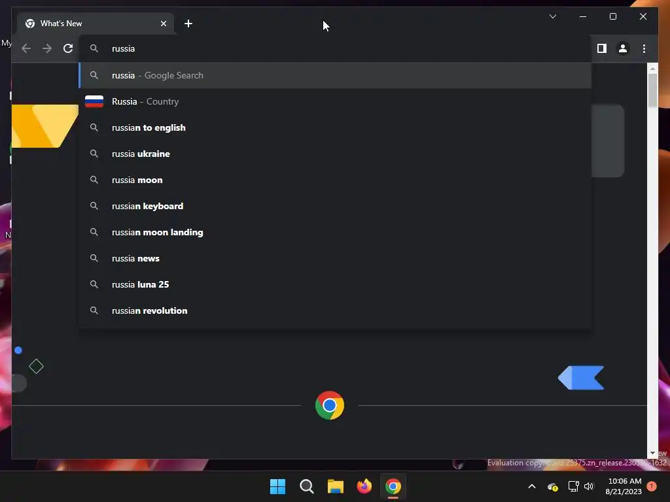Open the notification badge in taskbar
Screen dimensions: 670x502
pos(652,486)
